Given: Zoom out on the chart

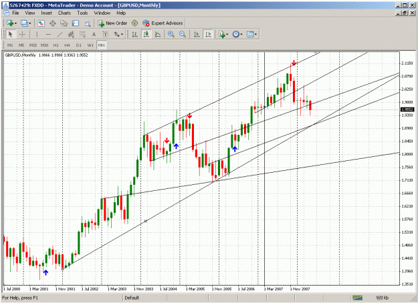Looking at the screenshot, I should click(183, 34).
